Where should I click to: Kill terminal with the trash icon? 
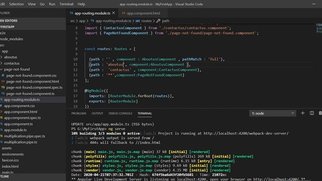click(320, 113)
